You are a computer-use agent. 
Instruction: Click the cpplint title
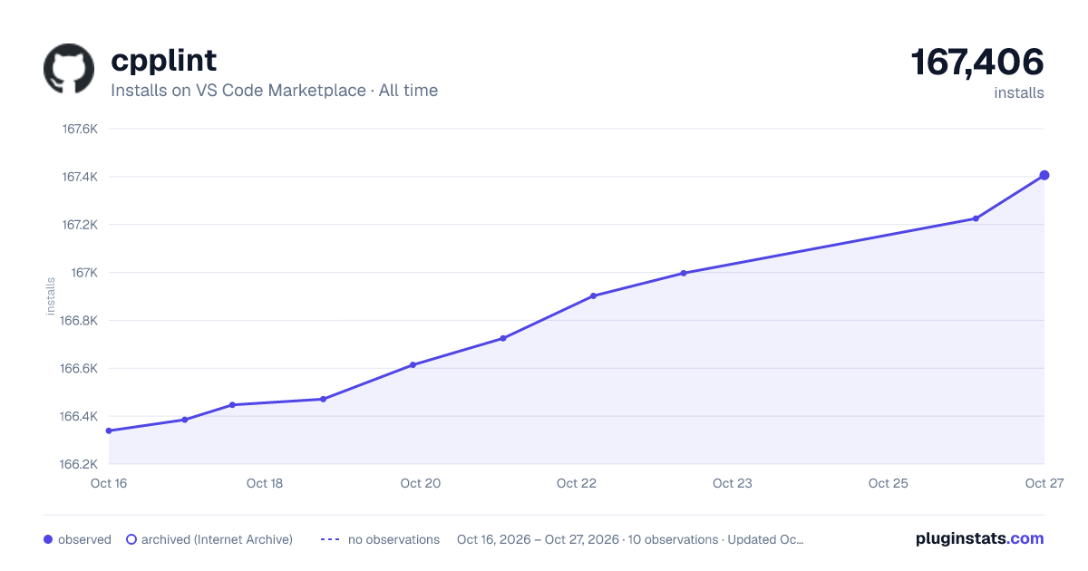click(164, 61)
